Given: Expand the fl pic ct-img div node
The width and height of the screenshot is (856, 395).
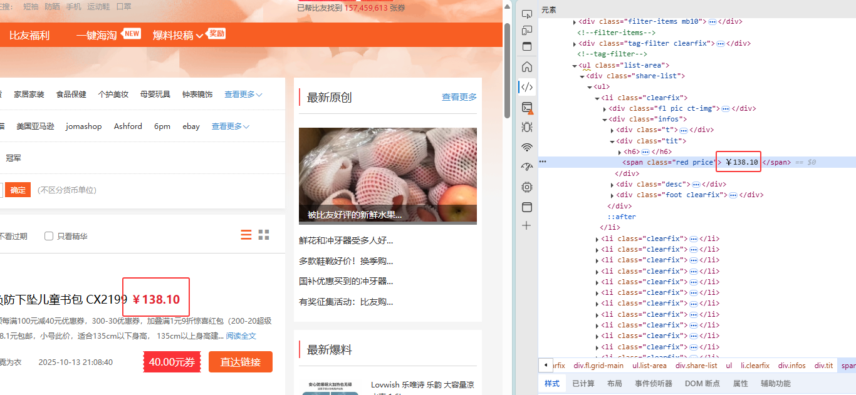Looking at the screenshot, I should (x=605, y=109).
